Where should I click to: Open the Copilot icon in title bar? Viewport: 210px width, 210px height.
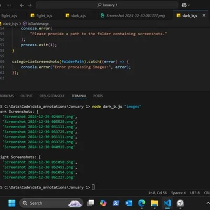click(x=184, y=5)
